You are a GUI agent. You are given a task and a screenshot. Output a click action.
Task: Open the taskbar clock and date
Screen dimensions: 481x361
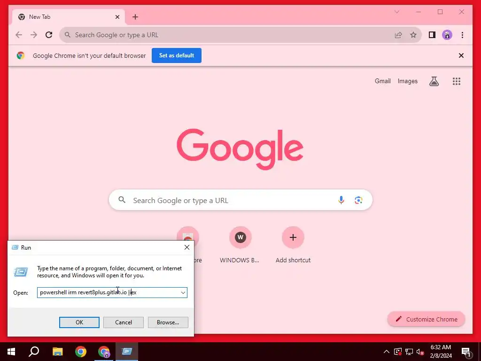coord(441,352)
